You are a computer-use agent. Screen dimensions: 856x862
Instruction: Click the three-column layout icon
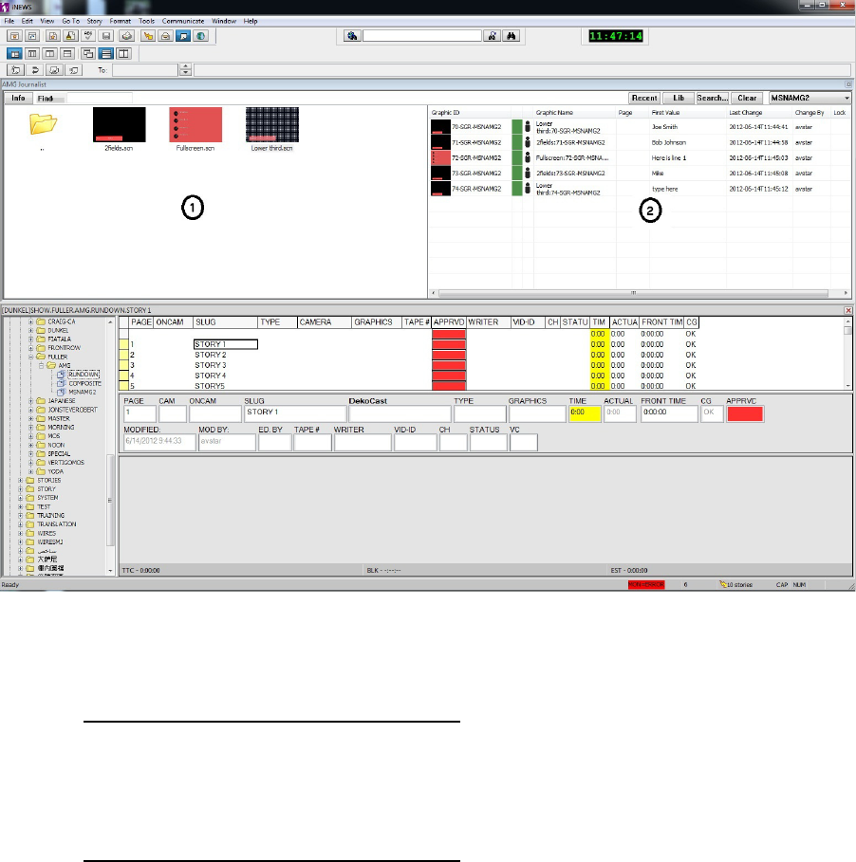pyautogui.click(x=32, y=53)
